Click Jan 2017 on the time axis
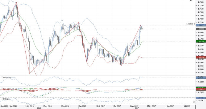 [x=82, y=106]
